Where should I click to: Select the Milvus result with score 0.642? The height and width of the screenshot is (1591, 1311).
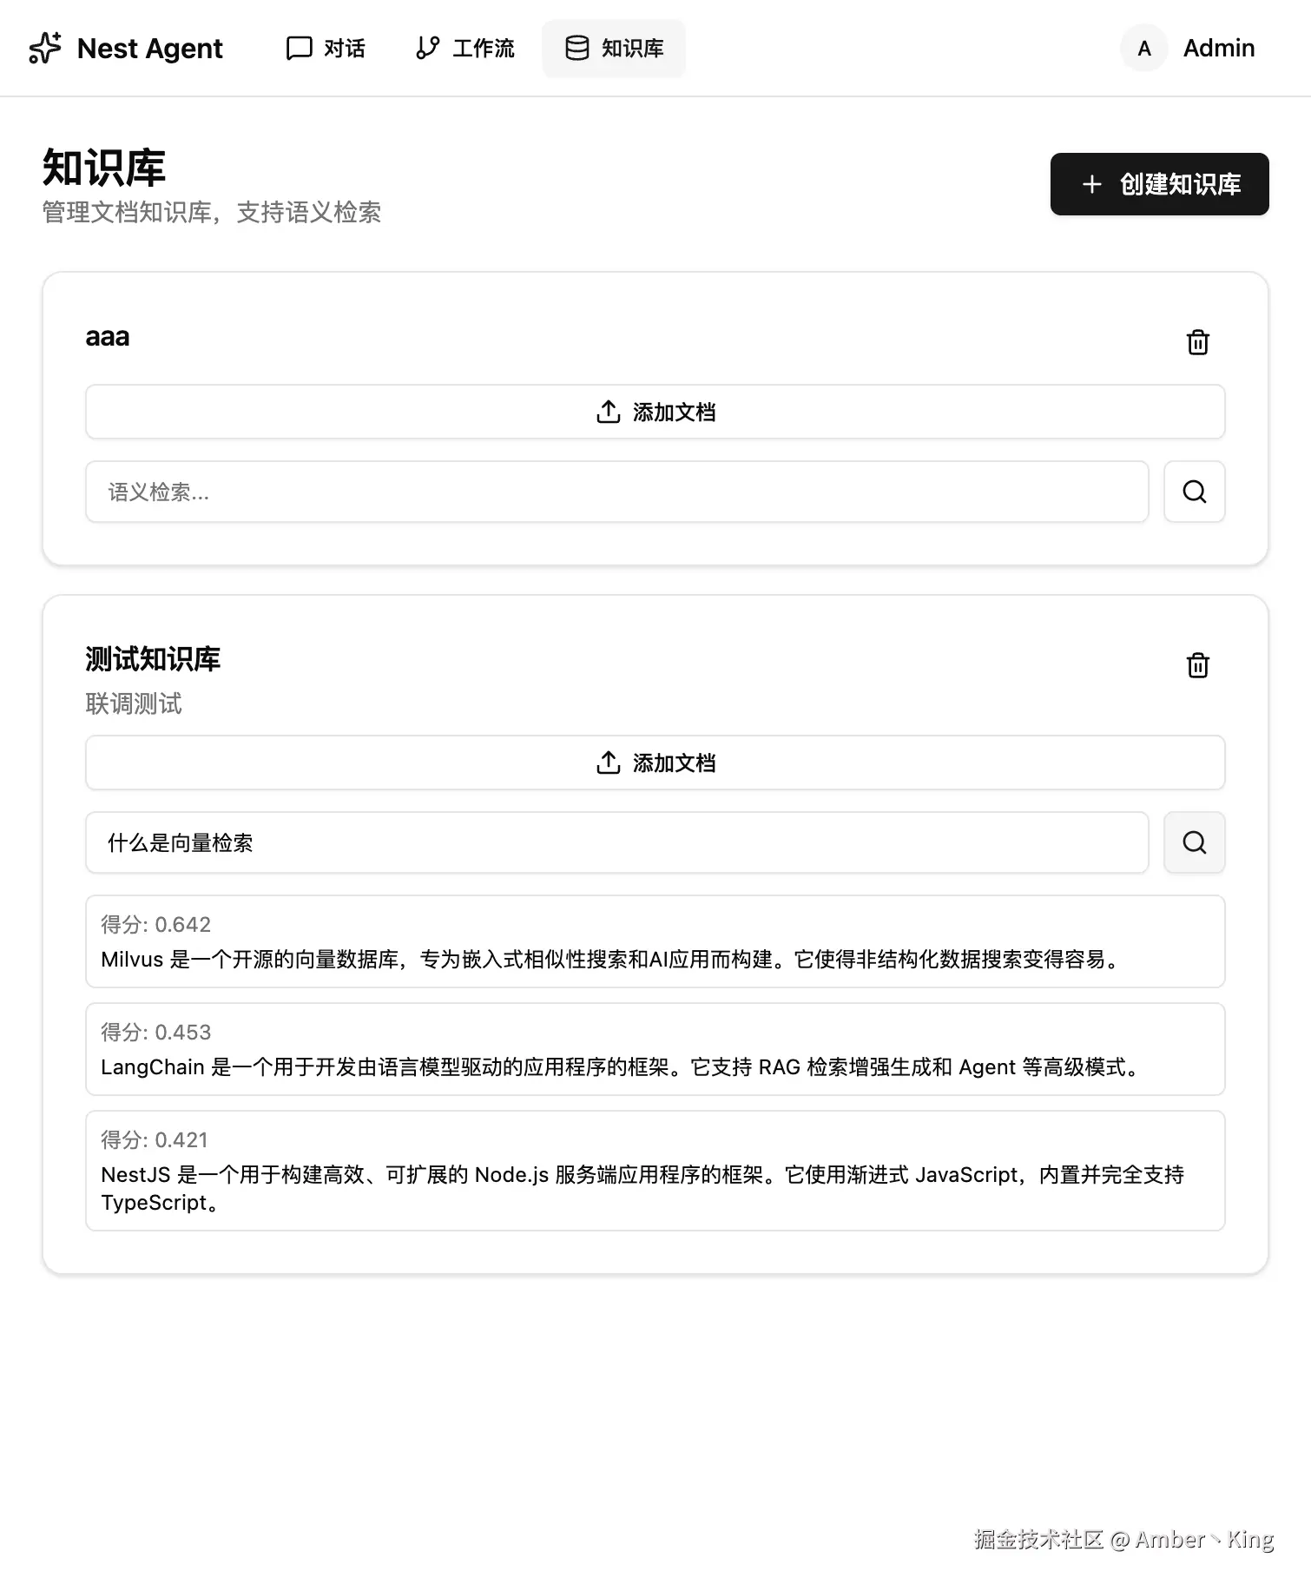coord(655,941)
